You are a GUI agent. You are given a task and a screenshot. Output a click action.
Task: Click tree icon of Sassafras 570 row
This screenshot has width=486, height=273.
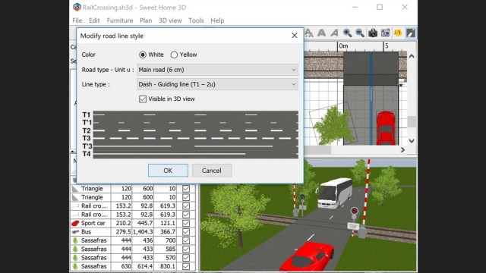pos(75,258)
